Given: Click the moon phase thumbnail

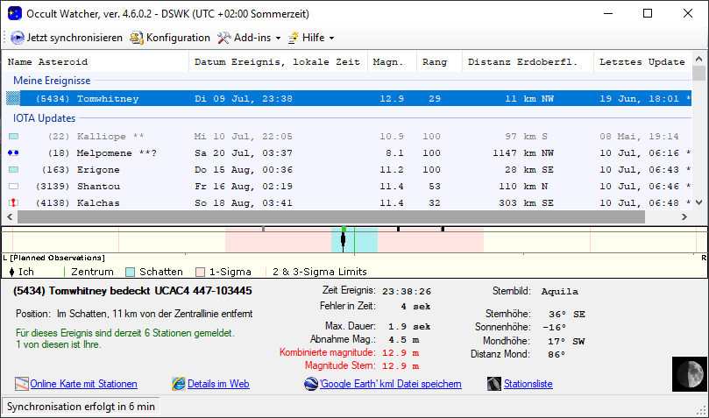Looking at the screenshot, I should tap(689, 373).
